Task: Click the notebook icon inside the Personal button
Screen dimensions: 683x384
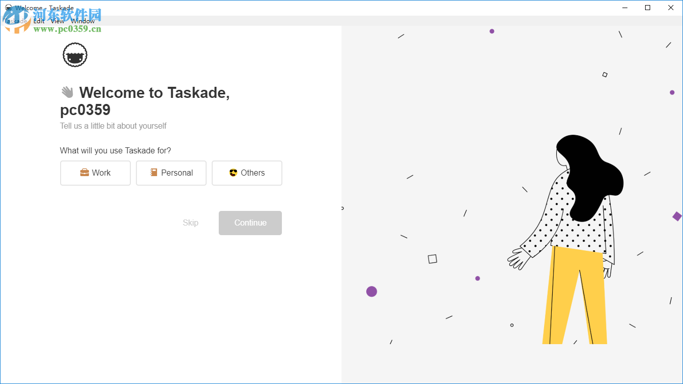Action: click(154, 173)
